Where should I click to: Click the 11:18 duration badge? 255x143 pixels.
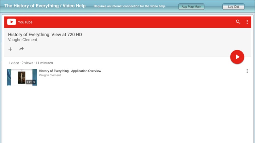tap(31, 82)
